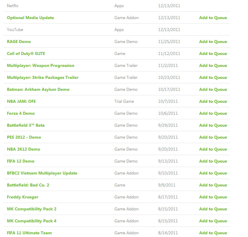Click the 12/13/2011 date for Netflix
Image resolution: width=248 pixels, height=237 pixels.
point(169,6)
